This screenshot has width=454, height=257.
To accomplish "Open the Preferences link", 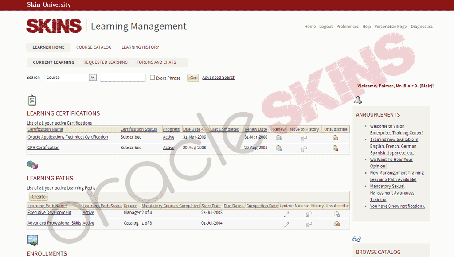I will pyautogui.click(x=348, y=26).
